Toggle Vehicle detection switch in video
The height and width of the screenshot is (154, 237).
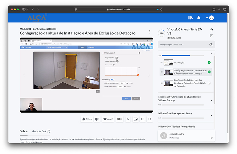pos(117,61)
